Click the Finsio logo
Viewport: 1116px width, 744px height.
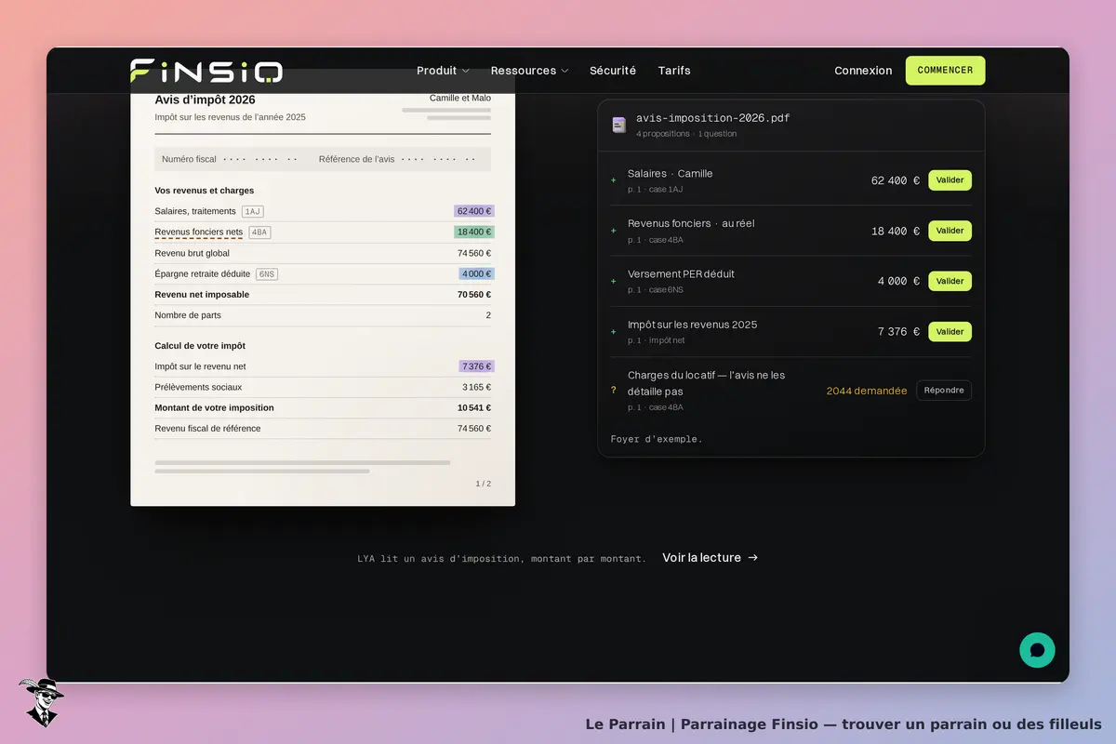point(206,71)
